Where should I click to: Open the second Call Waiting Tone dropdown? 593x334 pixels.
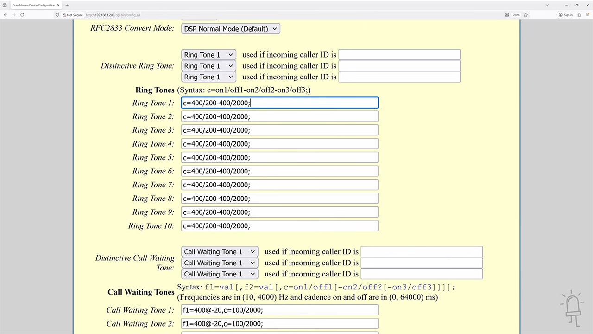pos(219,263)
